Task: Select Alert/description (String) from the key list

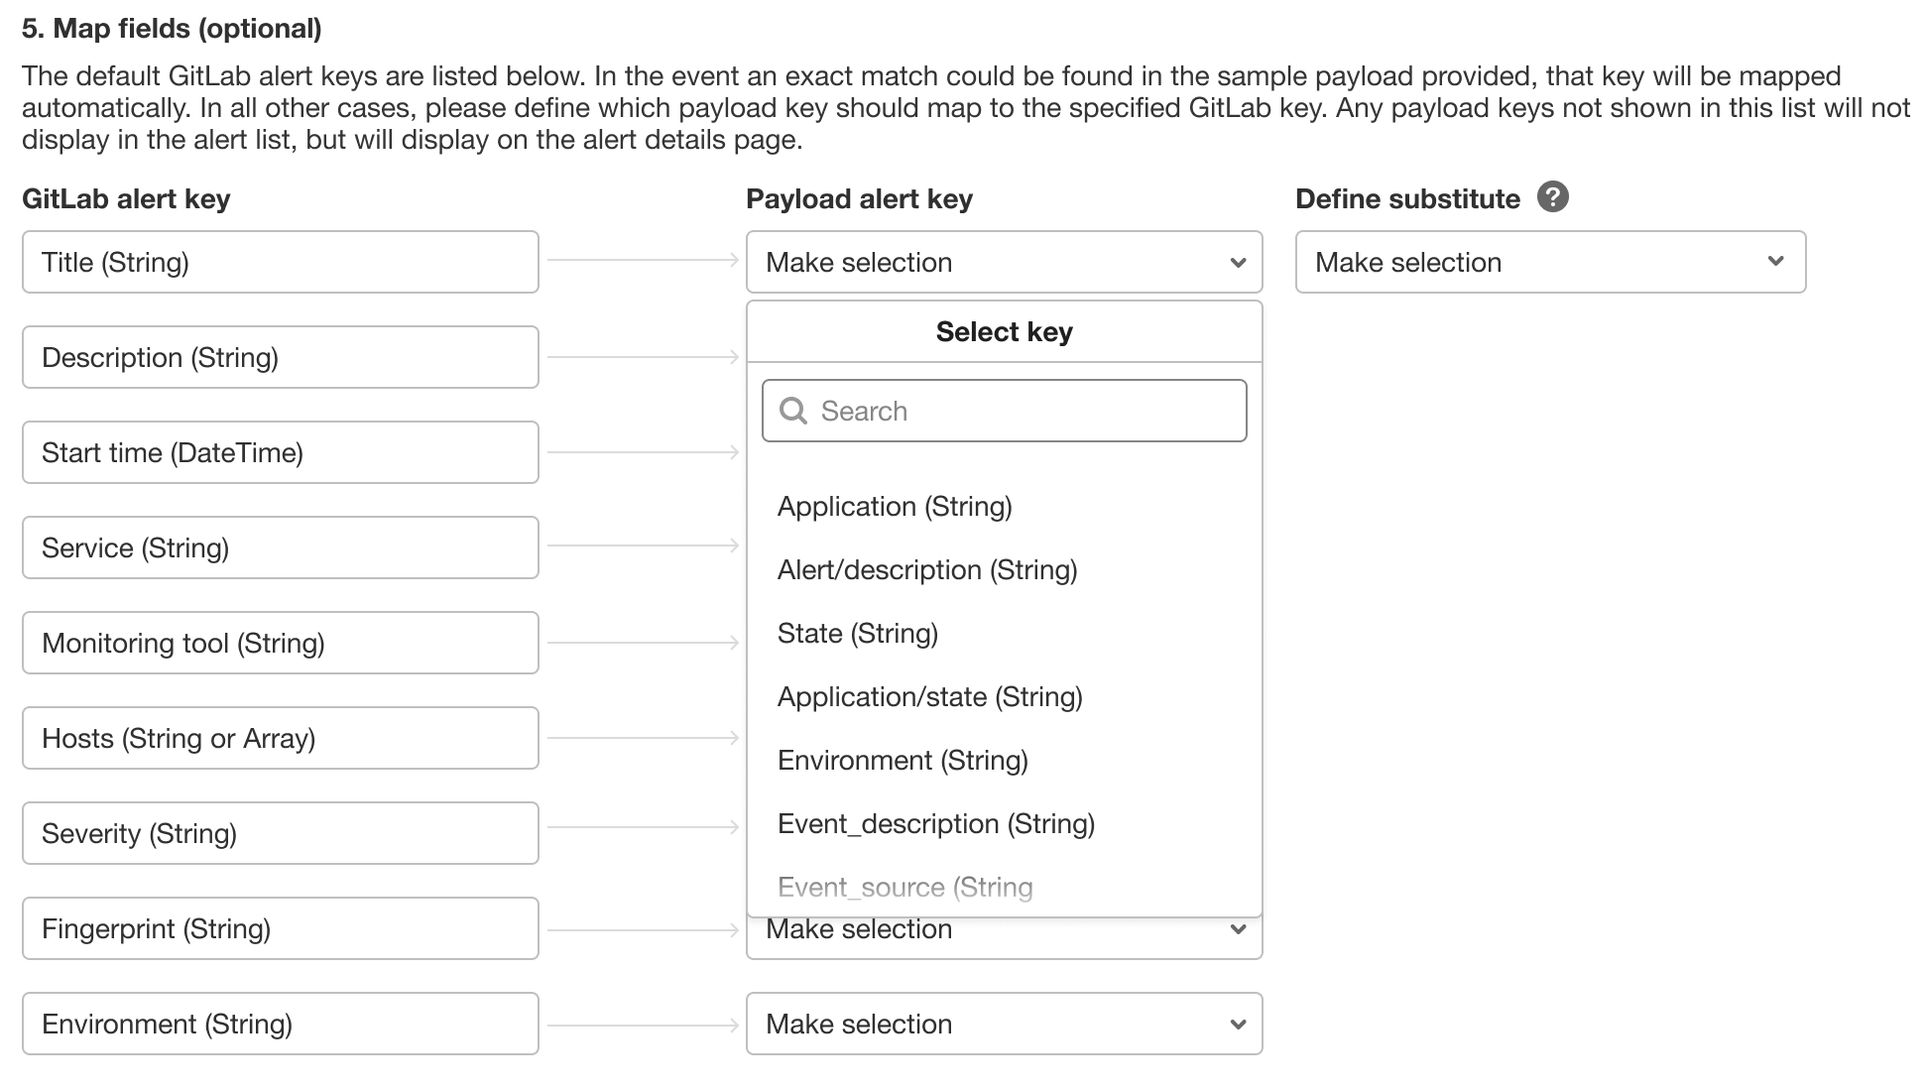Action: pos(927,569)
